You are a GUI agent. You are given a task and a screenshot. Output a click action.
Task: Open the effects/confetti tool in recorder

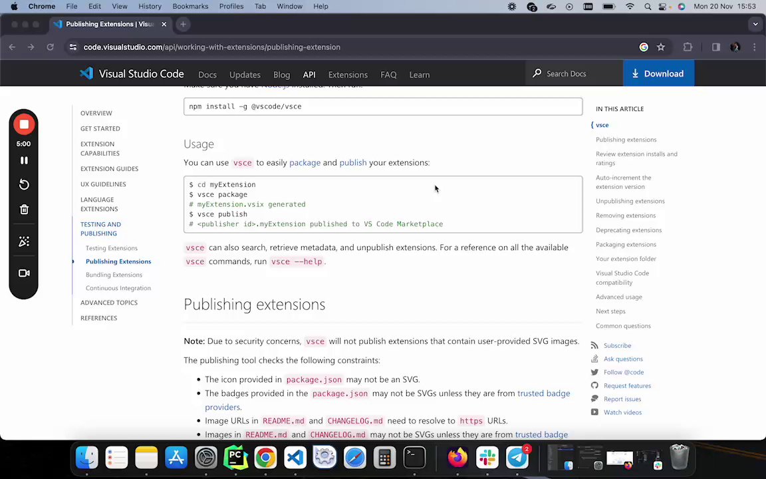point(23,241)
